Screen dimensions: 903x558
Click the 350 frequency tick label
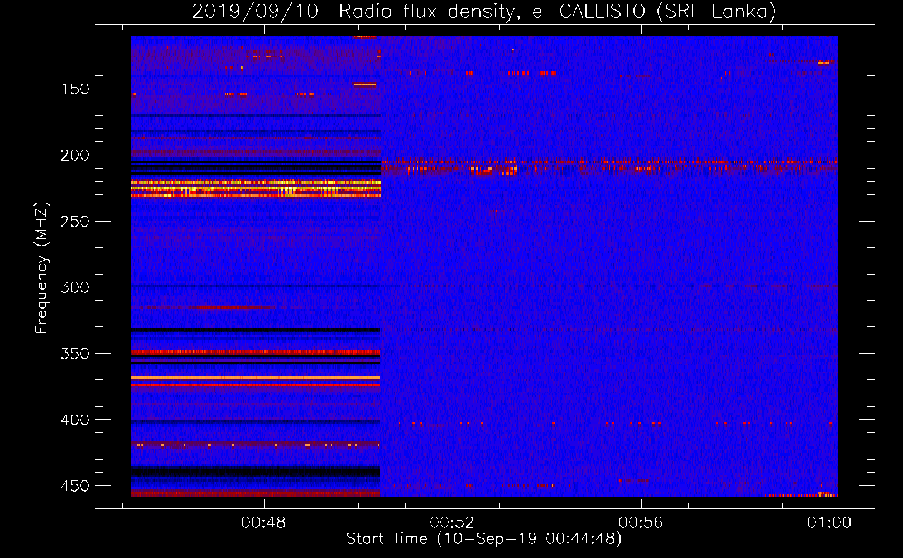75,354
